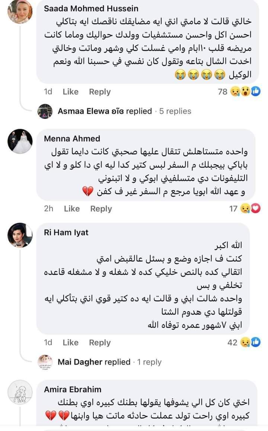The height and width of the screenshot is (431, 268).
Task: Reply to Ri Ham Iyat's comment
Action: tap(100, 342)
